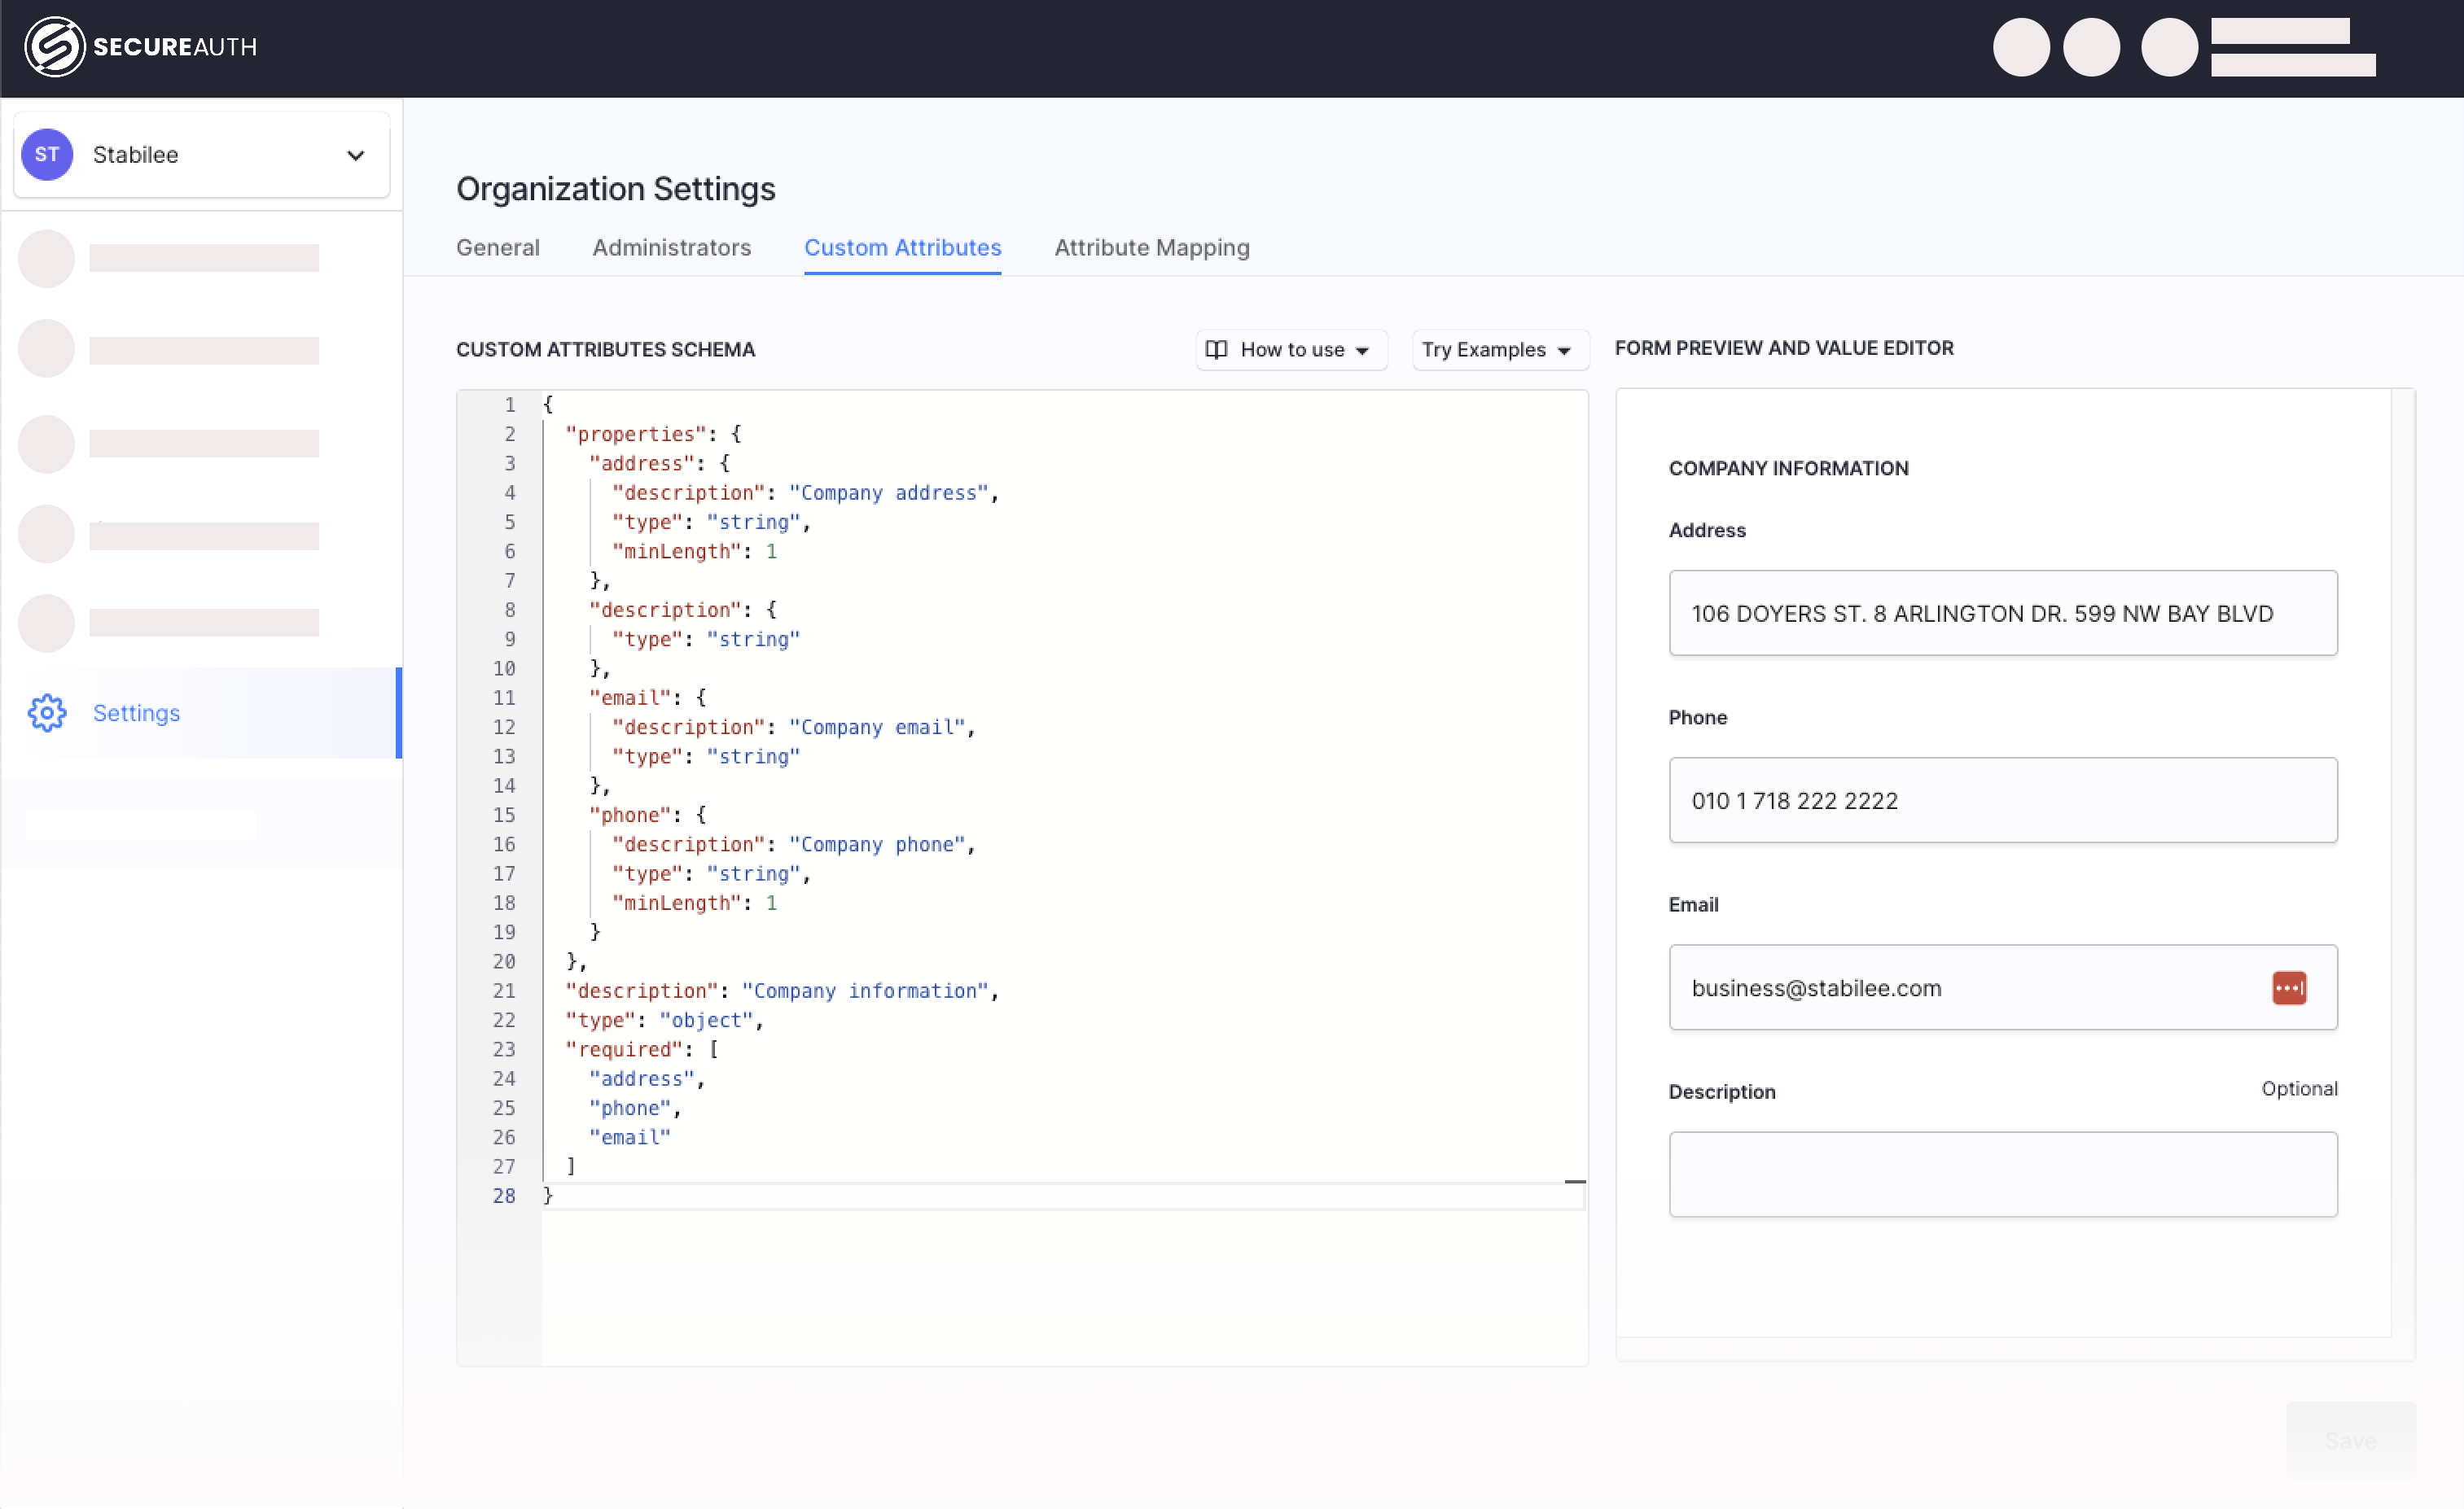Select the Custom Attributes tab
Image resolution: width=2464 pixels, height=1509 pixels.
pyautogui.click(x=901, y=247)
